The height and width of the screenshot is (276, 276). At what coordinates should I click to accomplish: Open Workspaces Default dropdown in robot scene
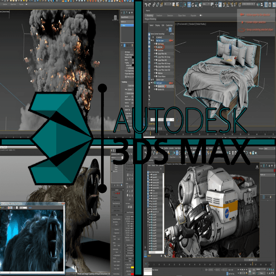269,148
